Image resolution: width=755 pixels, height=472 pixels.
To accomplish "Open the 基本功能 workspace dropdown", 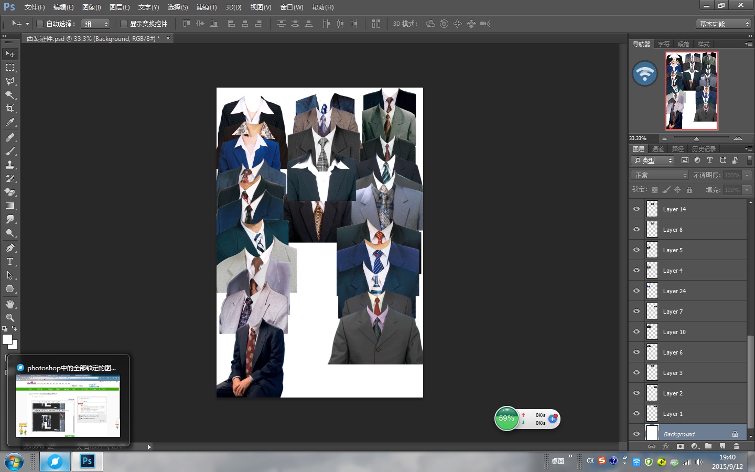I will pos(724,24).
